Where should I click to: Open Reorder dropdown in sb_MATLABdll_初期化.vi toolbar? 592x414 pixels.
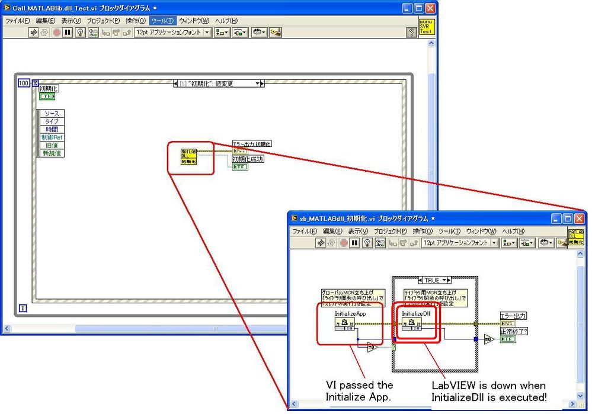546,243
